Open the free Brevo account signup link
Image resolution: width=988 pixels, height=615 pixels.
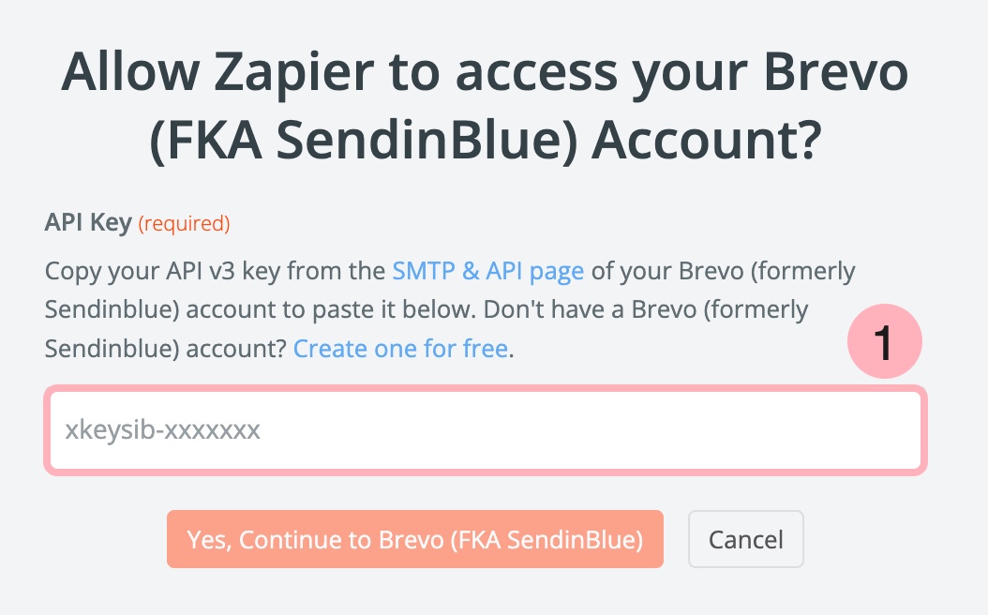398,349
